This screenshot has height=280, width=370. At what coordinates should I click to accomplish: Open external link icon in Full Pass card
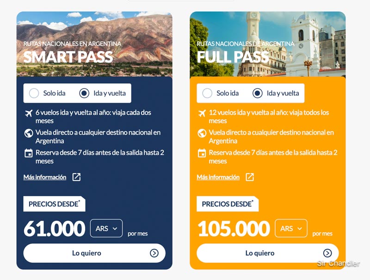(250, 177)
